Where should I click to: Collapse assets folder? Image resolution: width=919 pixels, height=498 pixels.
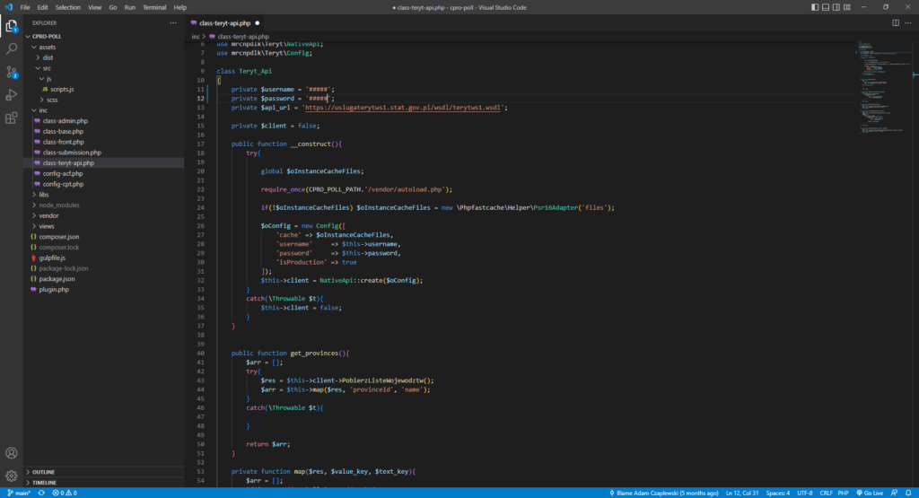click(x=104, y=47)
